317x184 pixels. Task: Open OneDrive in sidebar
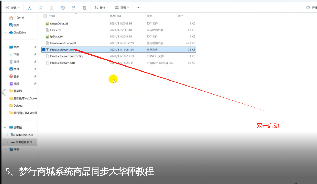tap(18, 32)
